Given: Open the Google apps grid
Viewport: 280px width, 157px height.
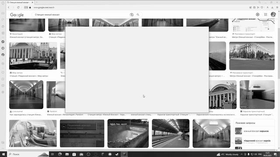Looking at the screenshot, I should coord(266,14).
